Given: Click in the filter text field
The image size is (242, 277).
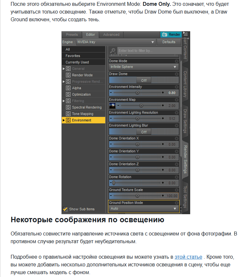Looking at the screenshot, I should click(x=149, y=51).
